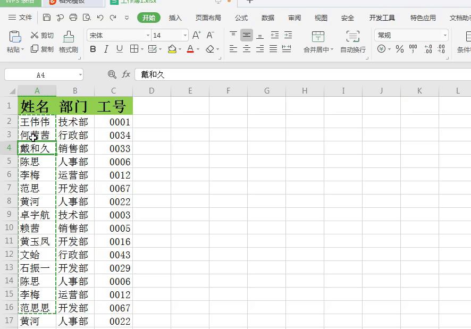The width and height of the screenshot is (471, 329).
Task: Click the Undo arrow
Action: pyautogui.click(x=100, y=18)
